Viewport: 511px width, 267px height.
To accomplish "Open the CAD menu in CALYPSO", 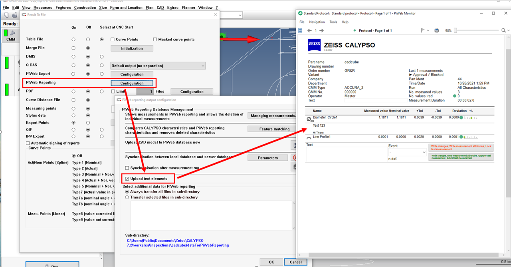I will pyautogui.click(x=160, y=8).
